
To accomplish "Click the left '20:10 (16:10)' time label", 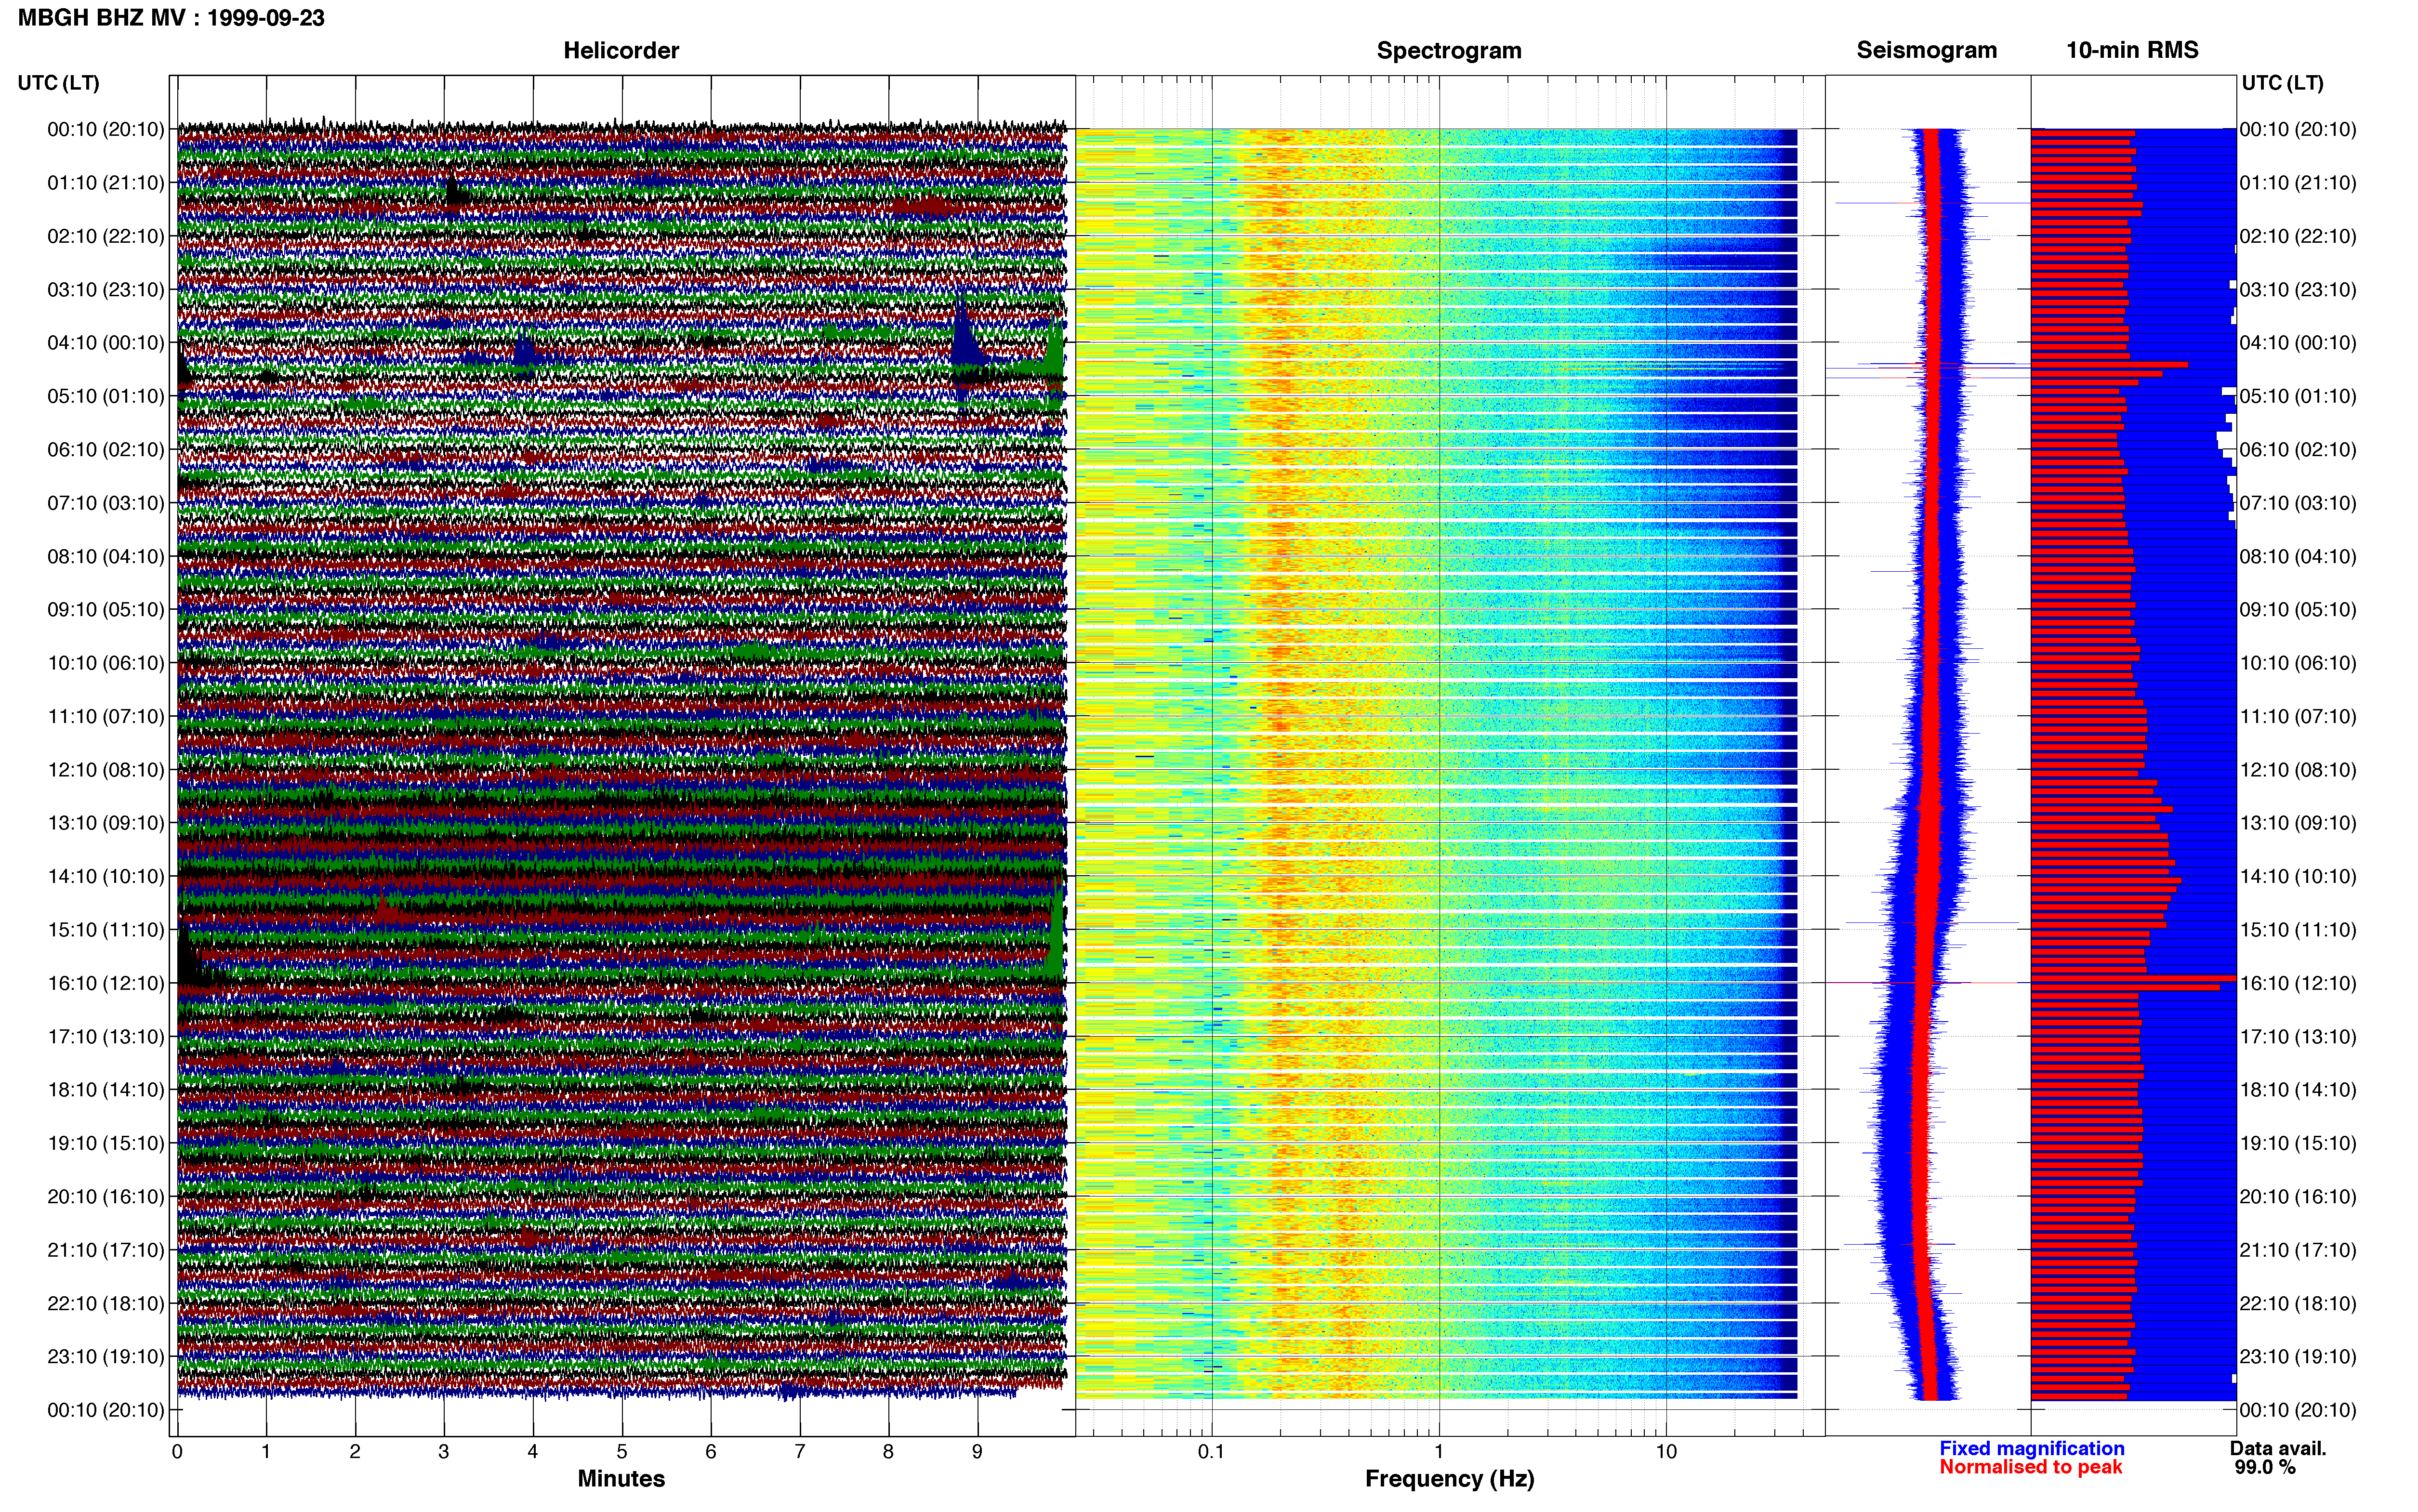I will click(x=106, y=1197).
